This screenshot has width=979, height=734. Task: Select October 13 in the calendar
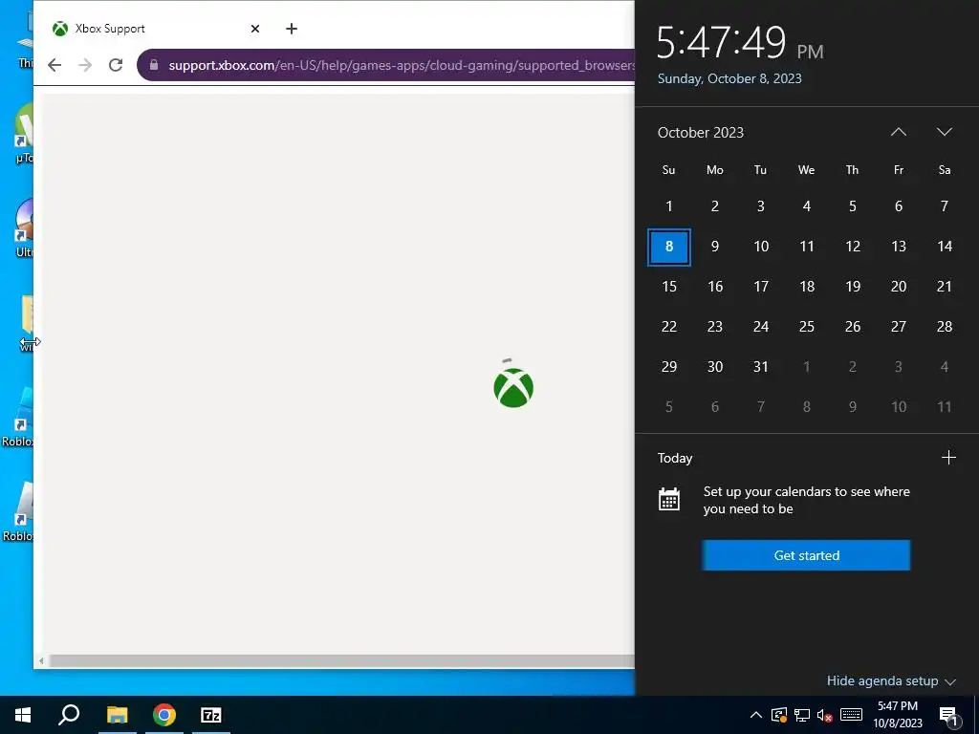[x=899, y=247]
